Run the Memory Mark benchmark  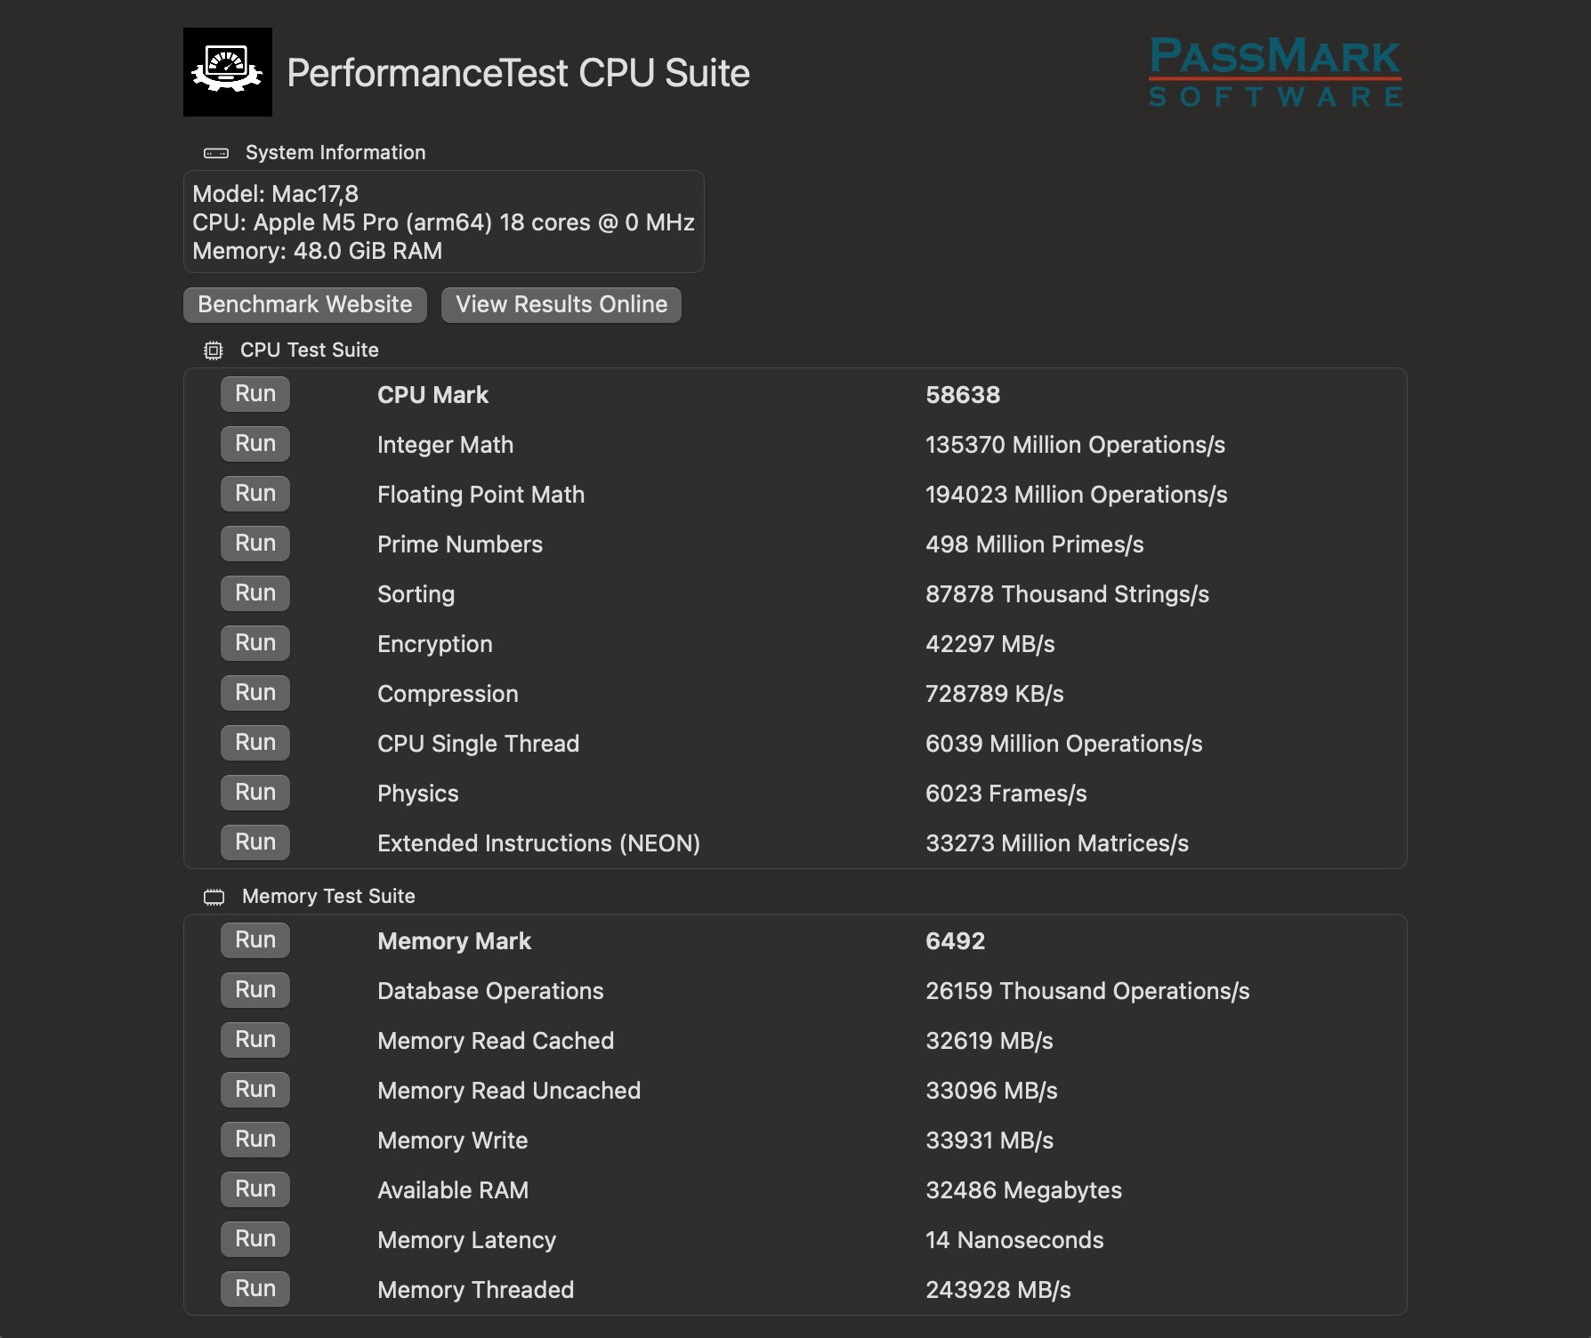coord(254,939)
